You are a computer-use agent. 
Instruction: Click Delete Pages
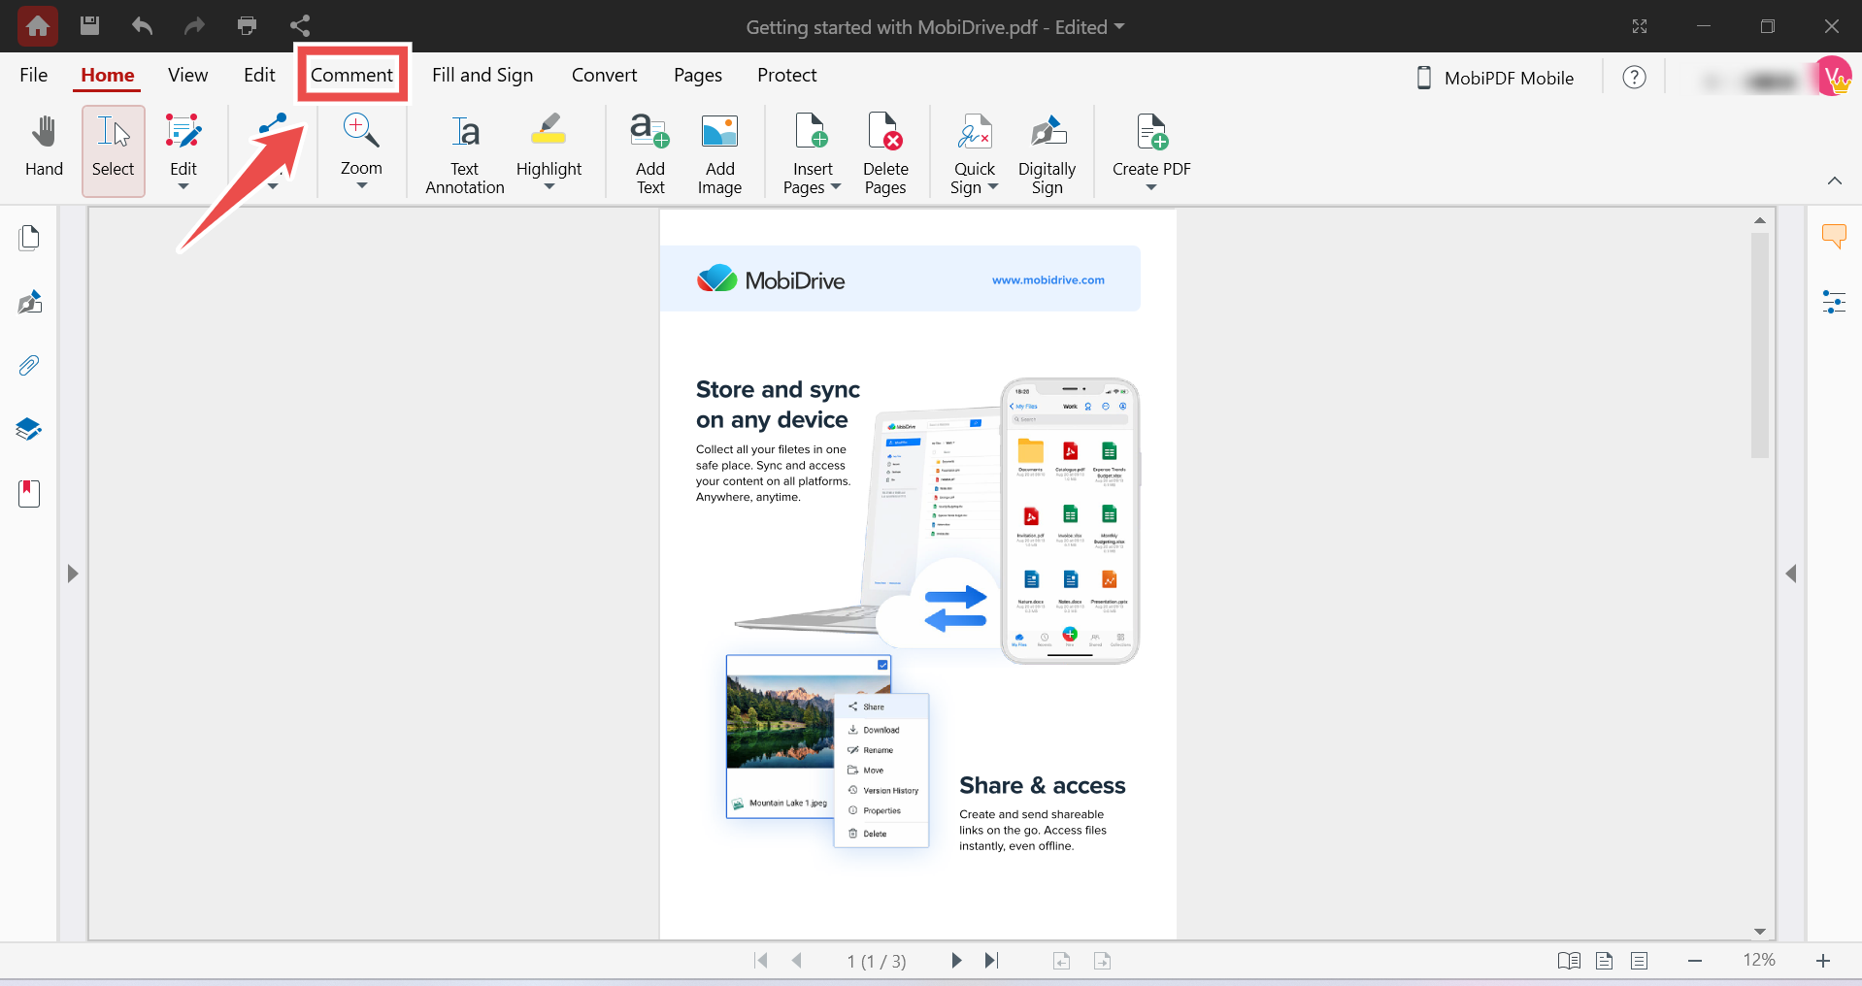tap(885, 153)
